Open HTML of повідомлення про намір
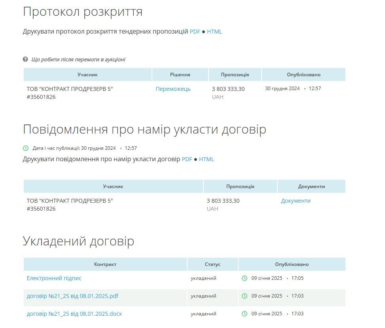 (x=206, y=159)
